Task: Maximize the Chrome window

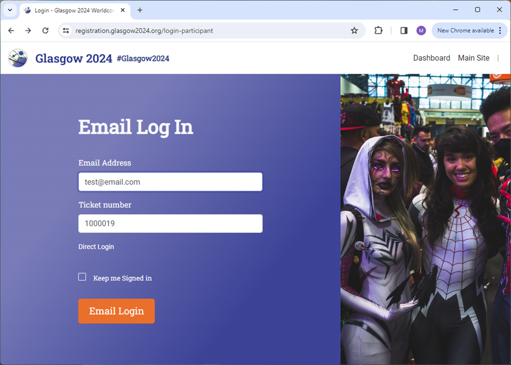Action: click(x=477, y=10)
